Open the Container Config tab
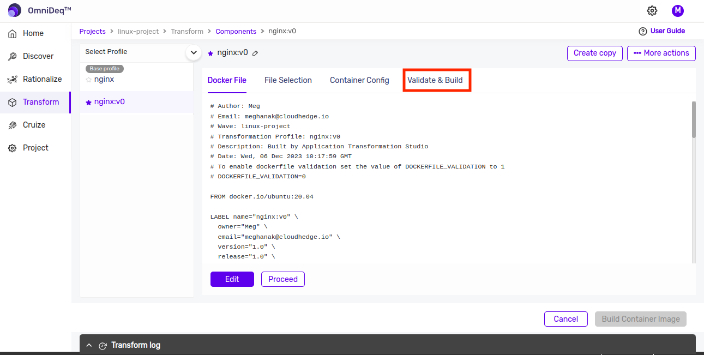The height and width of the screenshot is (355, 704). 359,80
